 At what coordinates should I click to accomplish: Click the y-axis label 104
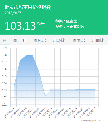(x=4, y=83)
